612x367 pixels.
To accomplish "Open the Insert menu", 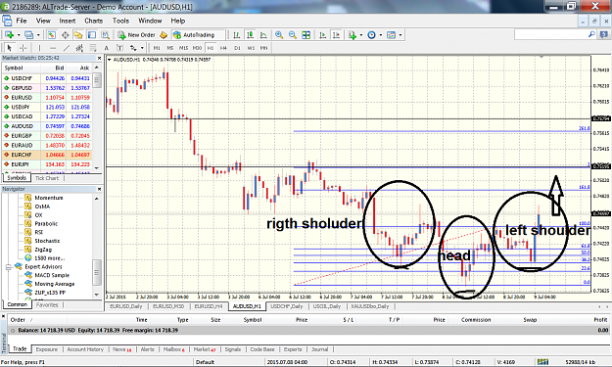I will tap(68, 21).
